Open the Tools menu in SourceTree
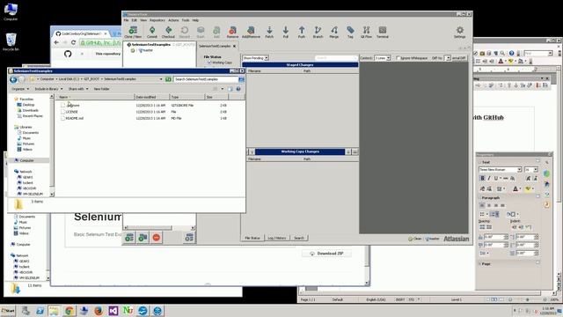Image resolution: width=563 pixels, height=317 pixels. pos(186,20)
